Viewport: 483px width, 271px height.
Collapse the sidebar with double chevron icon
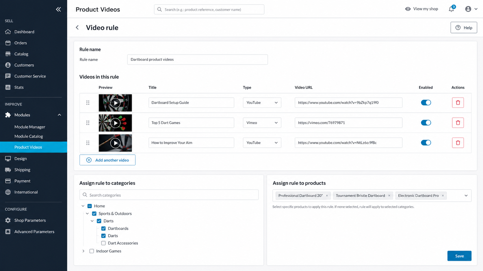(58, 9)
